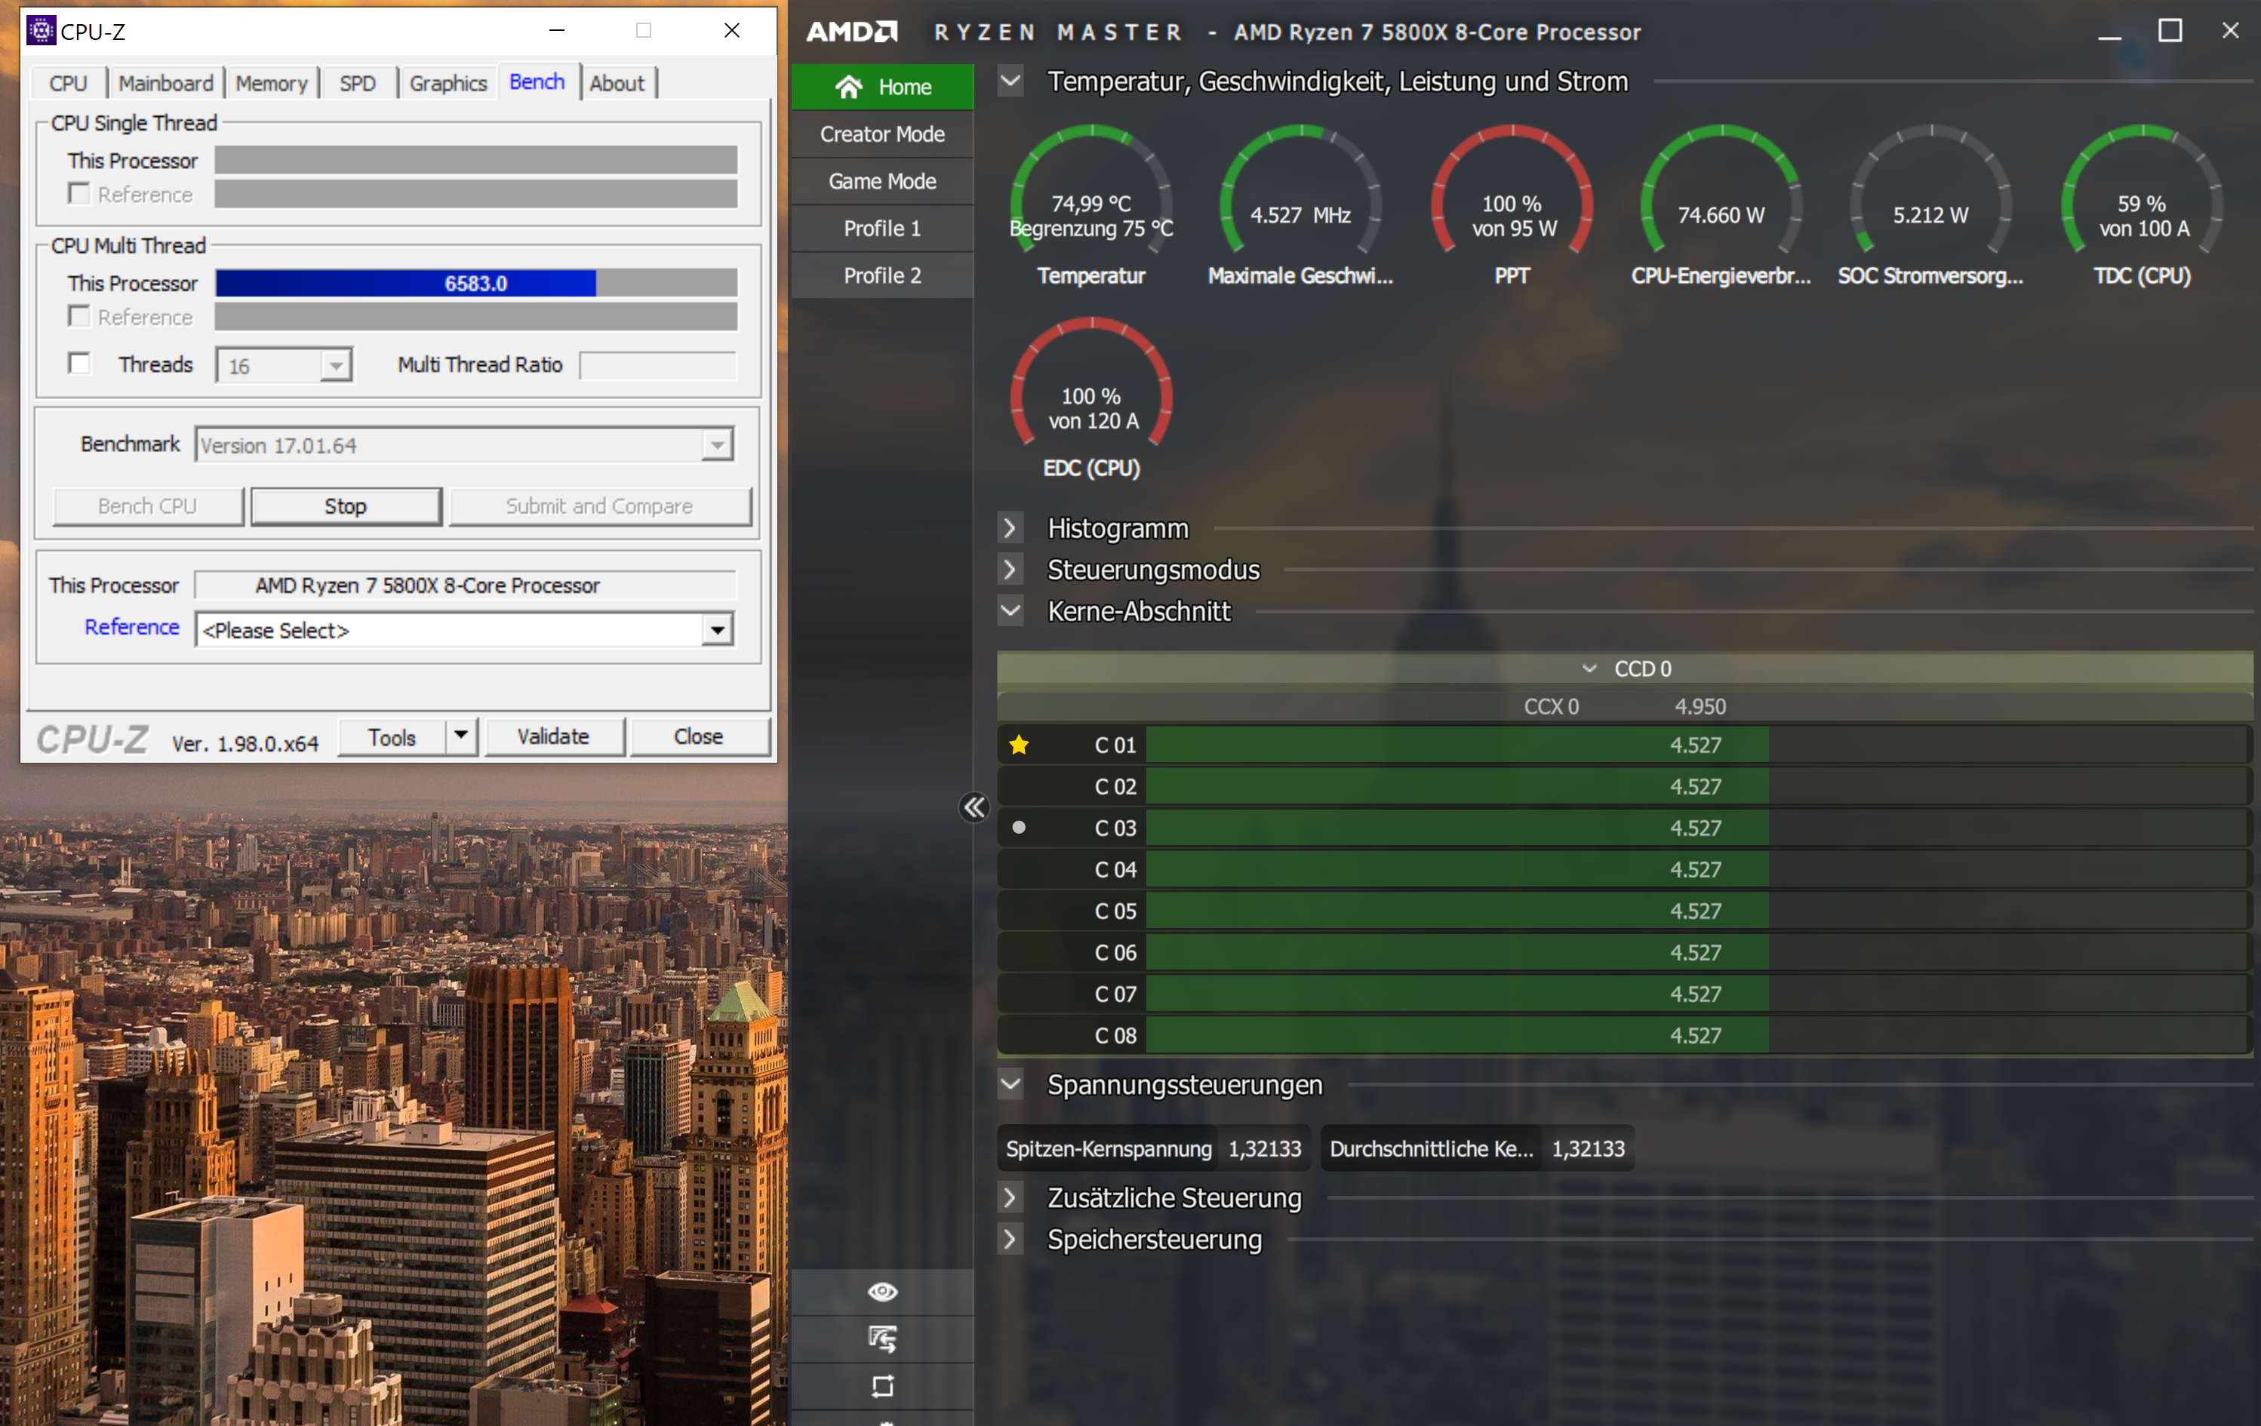Click the Validate button
2261x1426 pixels.
click(x=553, y=737)
